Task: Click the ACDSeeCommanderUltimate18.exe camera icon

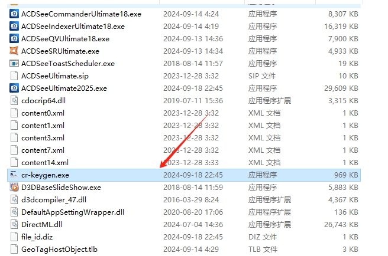Action: pos(14,14)
